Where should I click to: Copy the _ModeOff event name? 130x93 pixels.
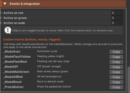point(116,67)
